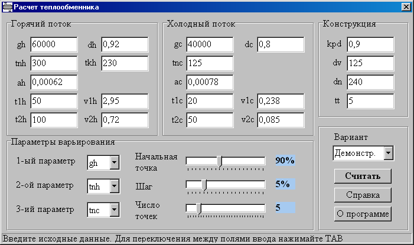Click the kpd label in Конструкция
The image size is (414, 245).
(334, 44)
